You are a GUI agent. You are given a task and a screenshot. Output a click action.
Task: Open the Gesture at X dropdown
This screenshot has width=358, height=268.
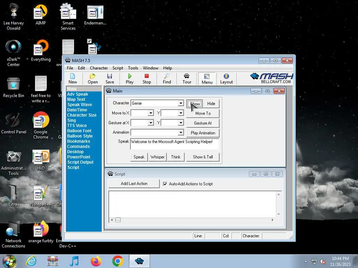pyautogui.click(x=151, y=123)
